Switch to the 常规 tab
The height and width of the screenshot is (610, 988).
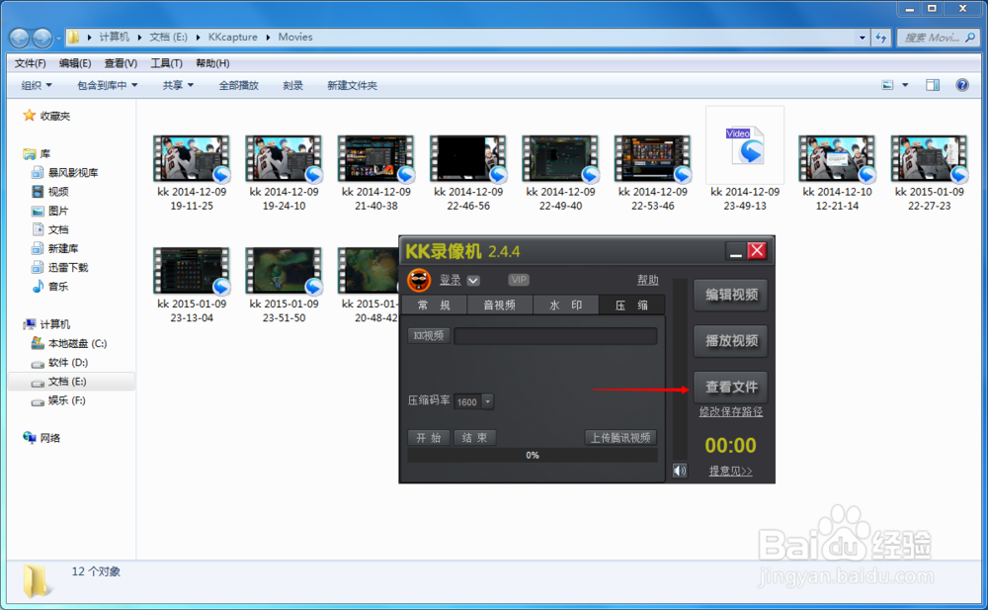434,305
